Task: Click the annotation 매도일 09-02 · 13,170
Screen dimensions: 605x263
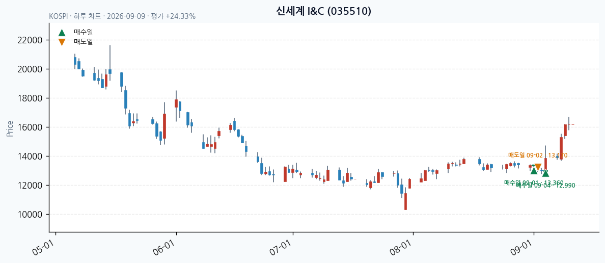Action: (537, 155)
